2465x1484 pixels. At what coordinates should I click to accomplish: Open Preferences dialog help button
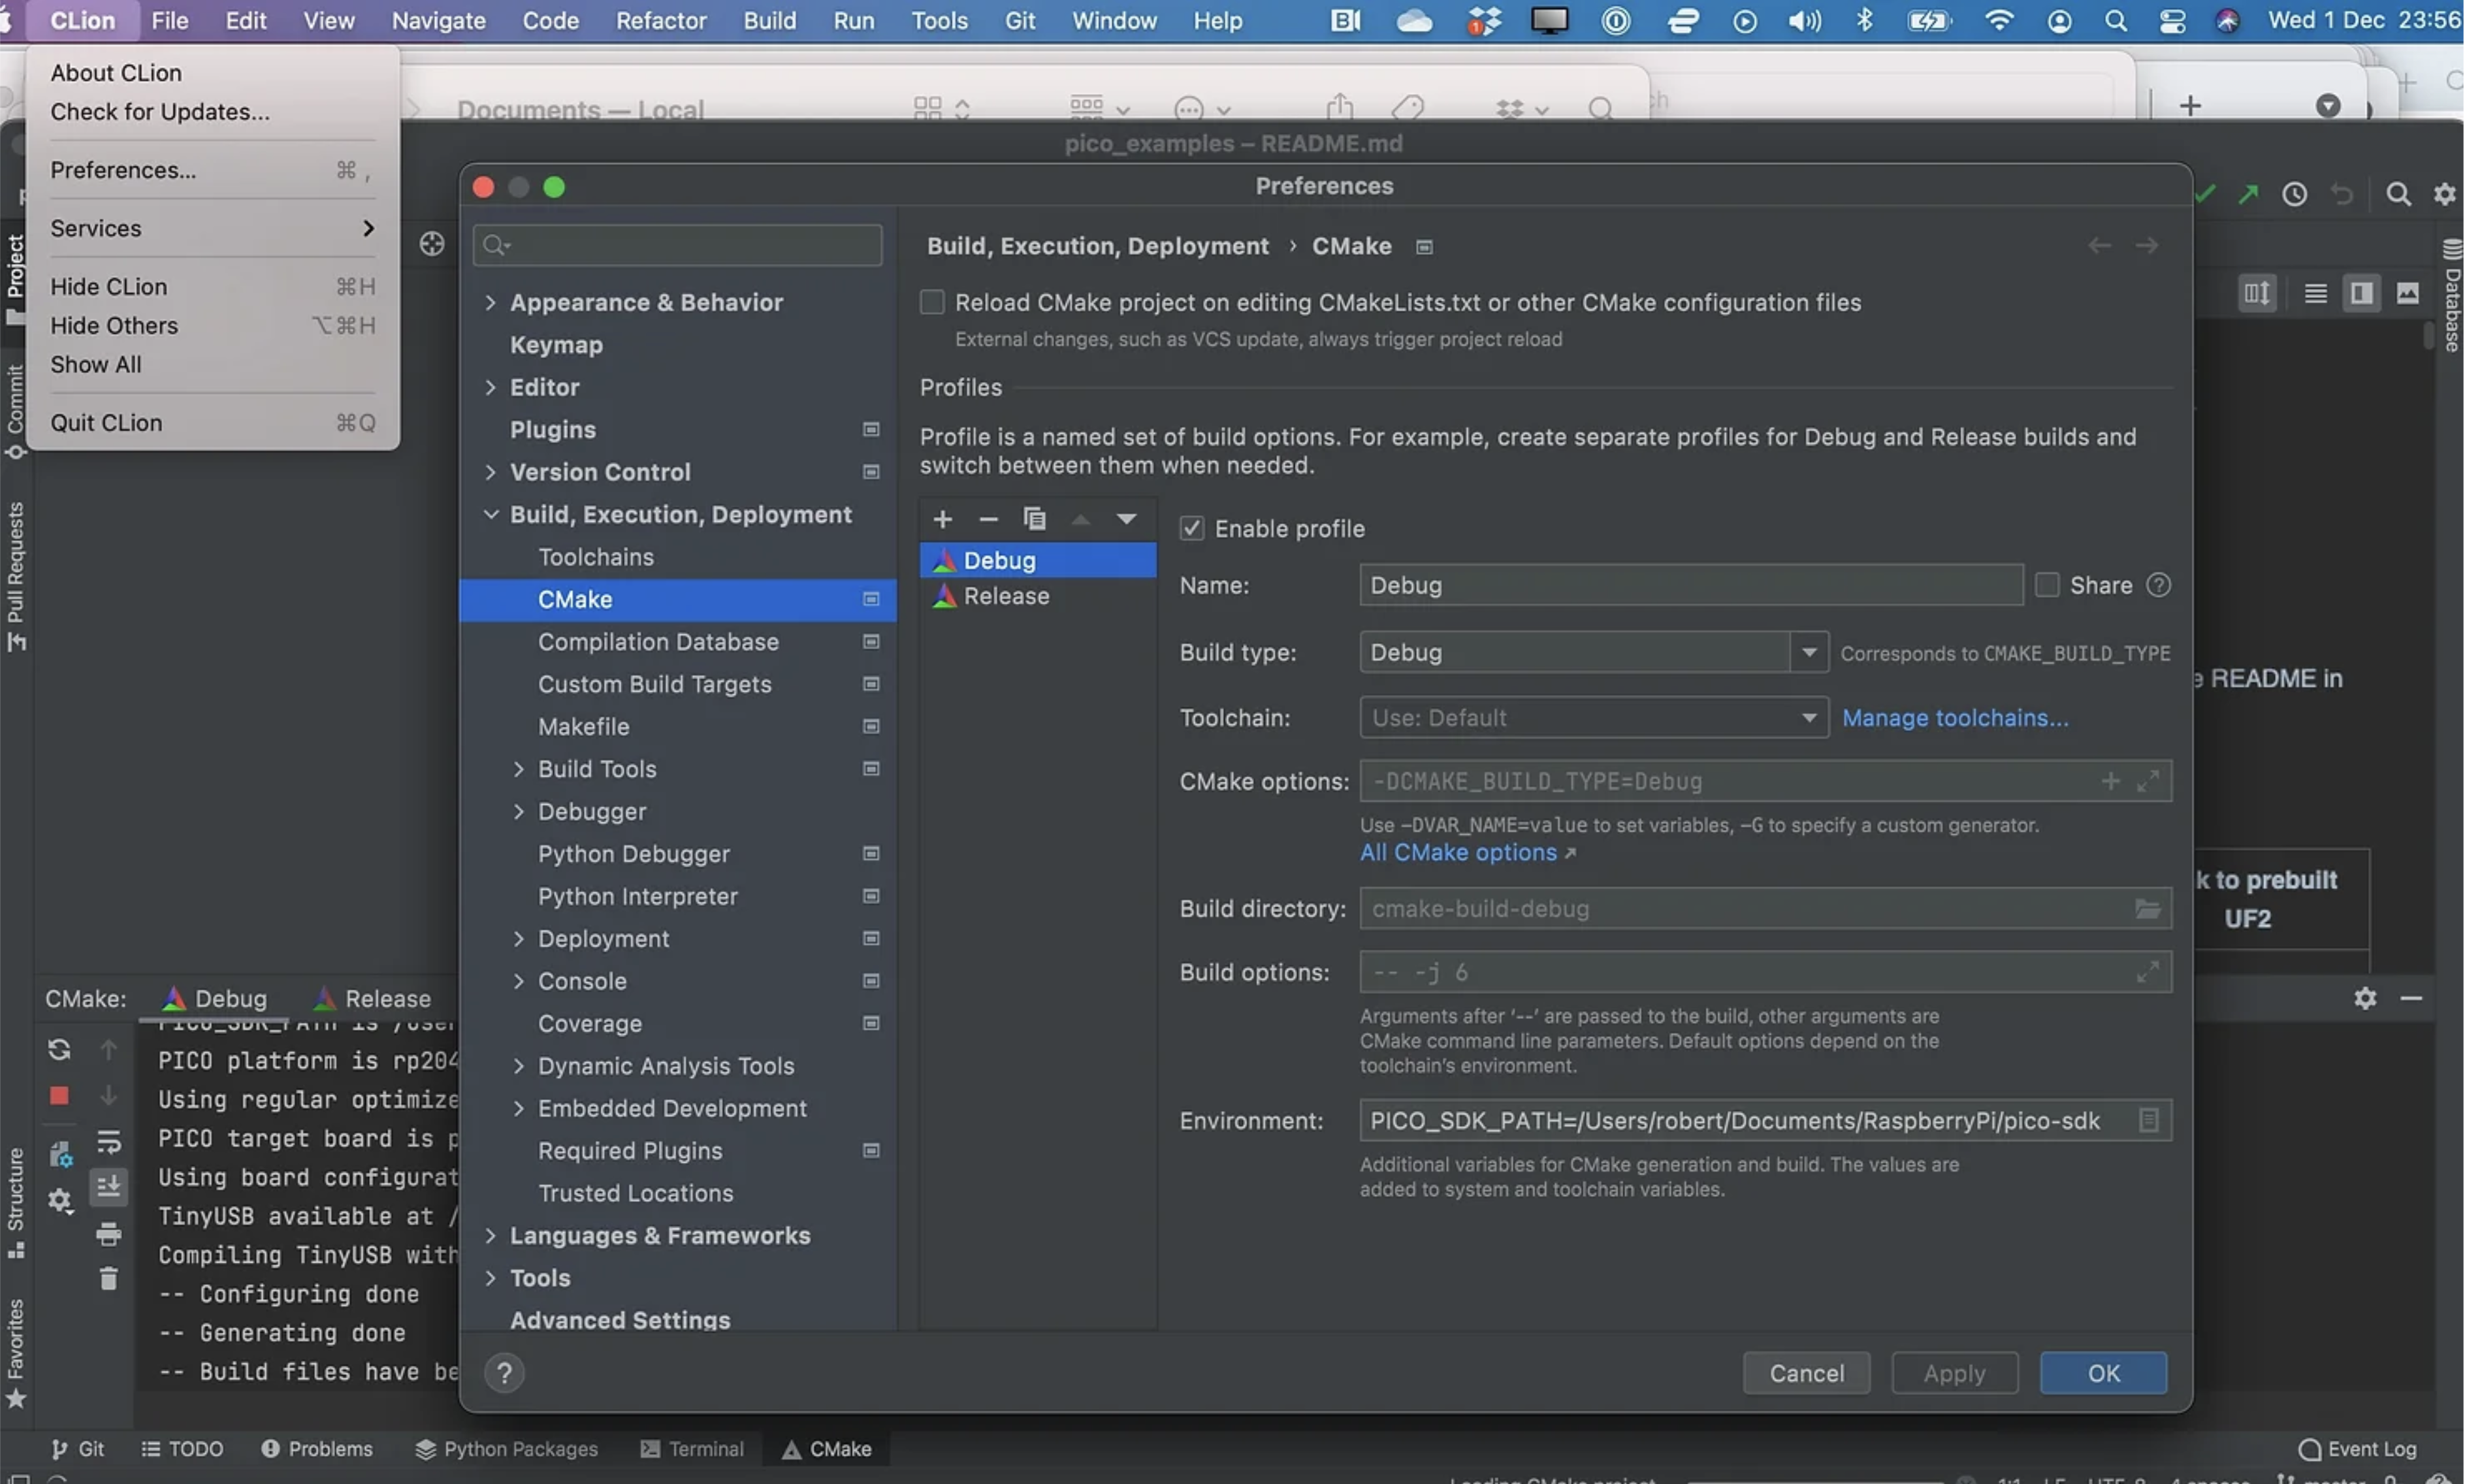pyautogui.click(x=504, y=1373)
